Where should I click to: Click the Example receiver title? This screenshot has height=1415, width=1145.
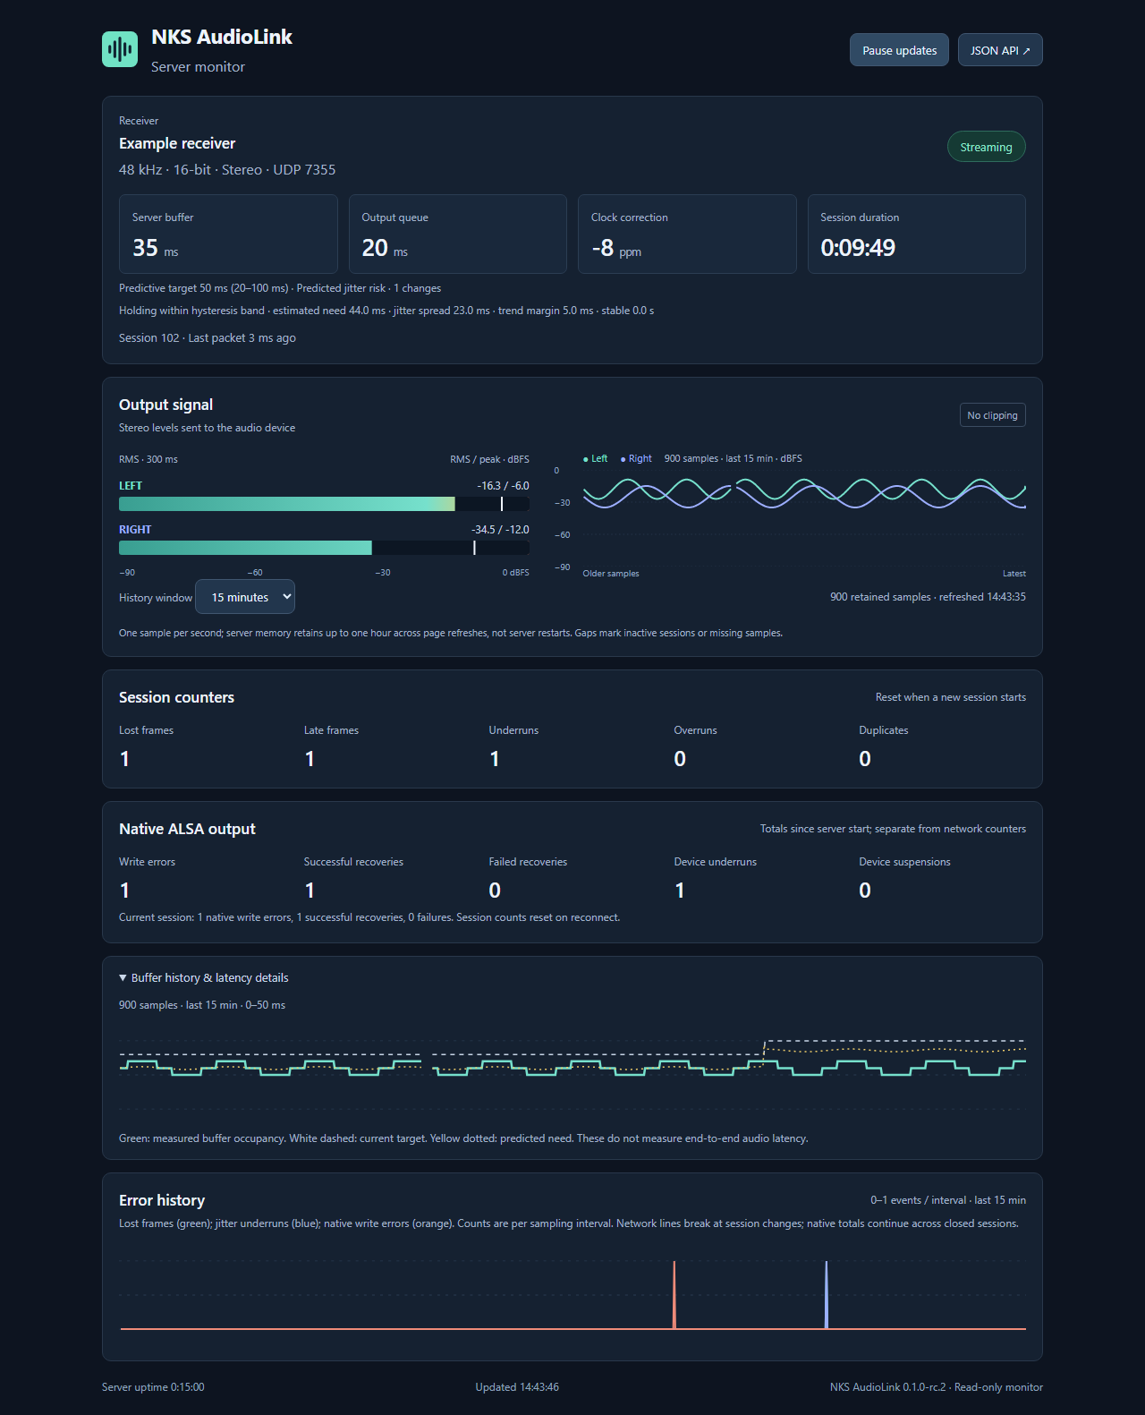[177, 143]
